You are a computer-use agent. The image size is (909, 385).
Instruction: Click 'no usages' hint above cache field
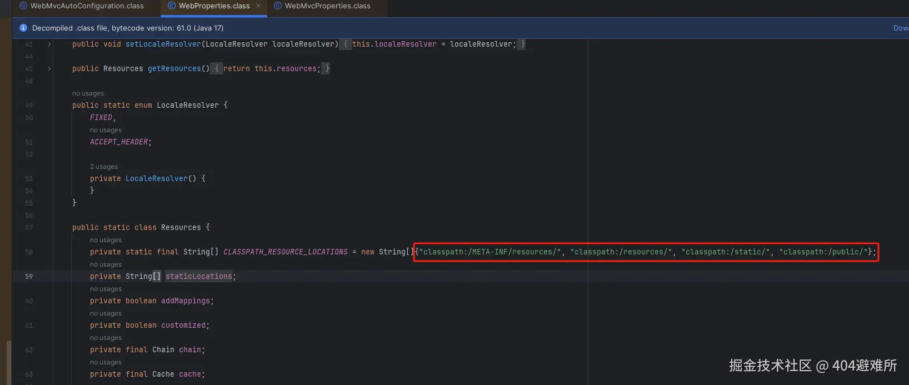[106, 362]
